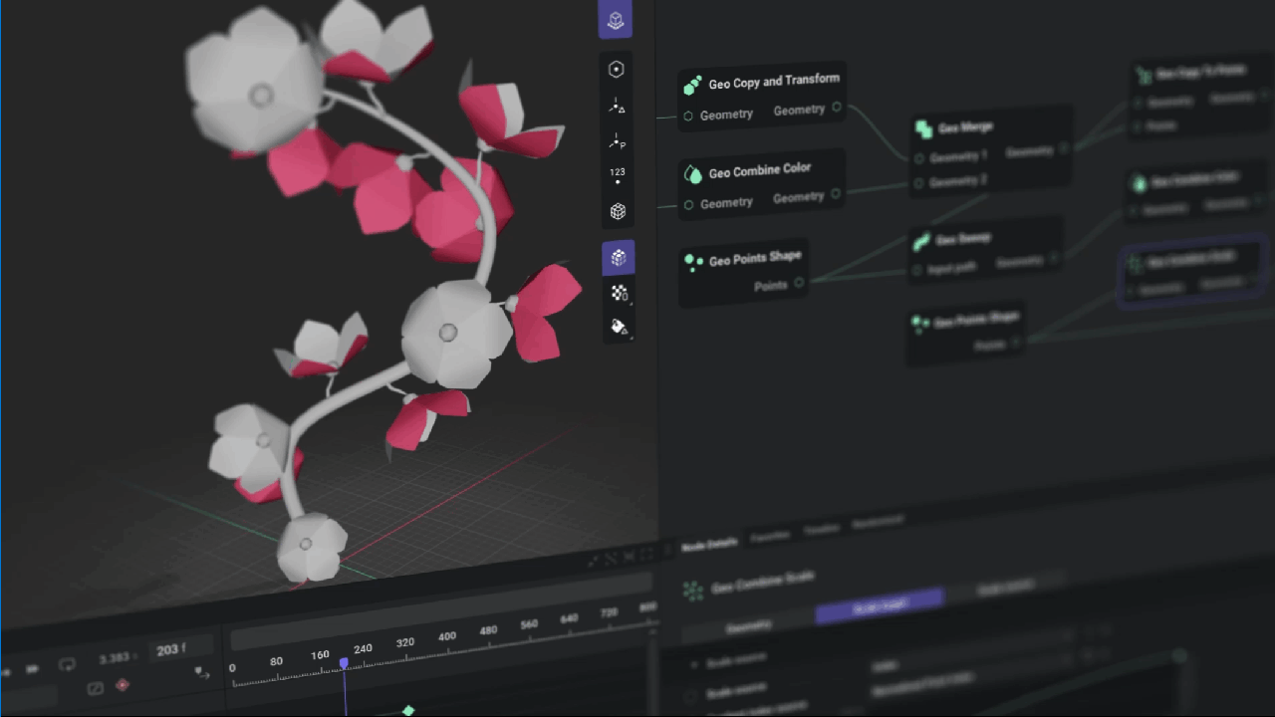Click the 123 index display icon
This screenshot has height=717, width=1275.
[618, 175]
